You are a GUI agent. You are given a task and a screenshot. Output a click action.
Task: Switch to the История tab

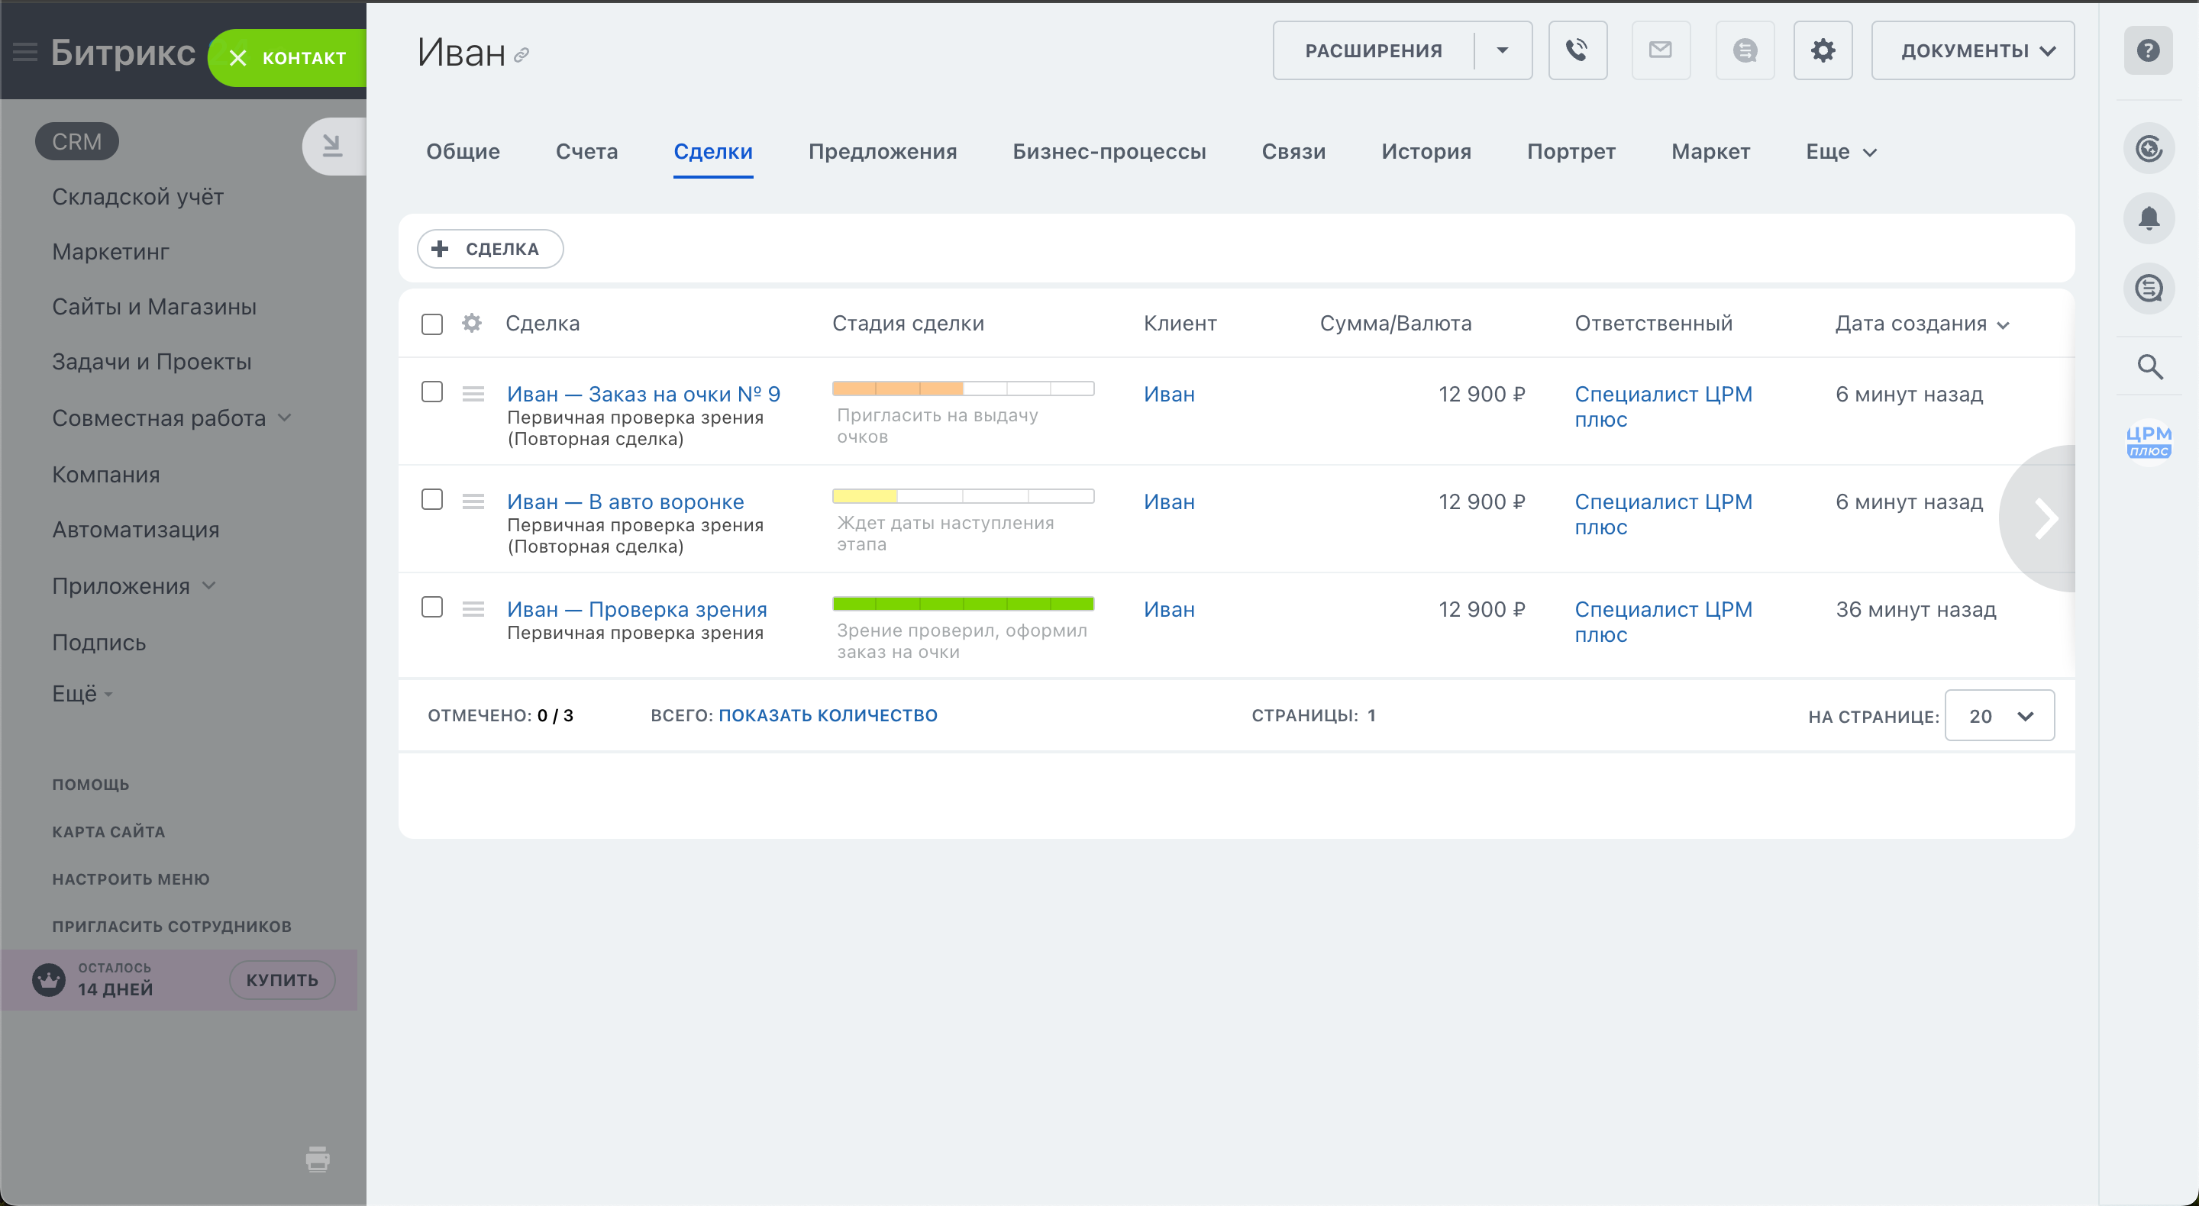click(1426, 152)
